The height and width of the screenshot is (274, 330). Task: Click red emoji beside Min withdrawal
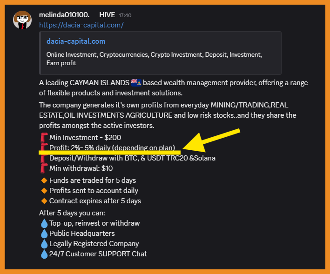coord(44,168)
